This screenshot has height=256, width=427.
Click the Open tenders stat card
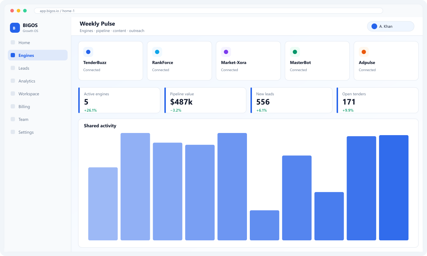378,100
